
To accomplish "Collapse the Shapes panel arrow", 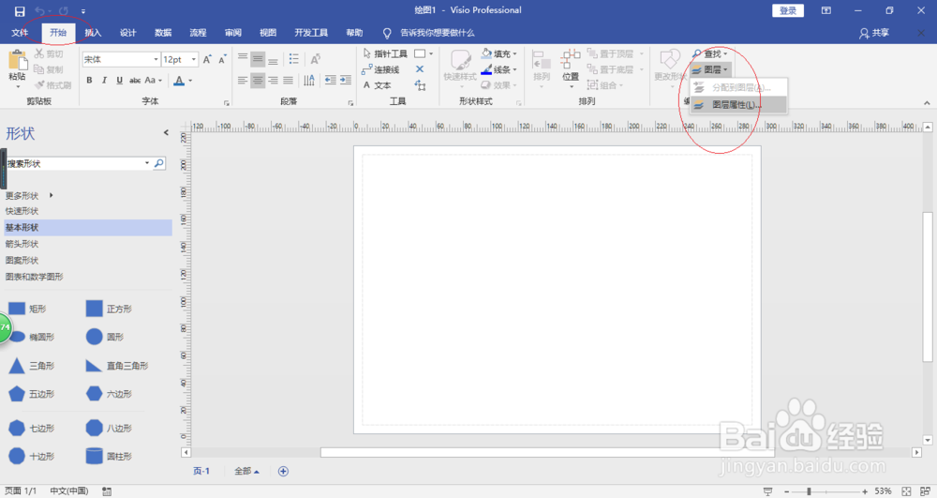I will (x=166, y=133).
